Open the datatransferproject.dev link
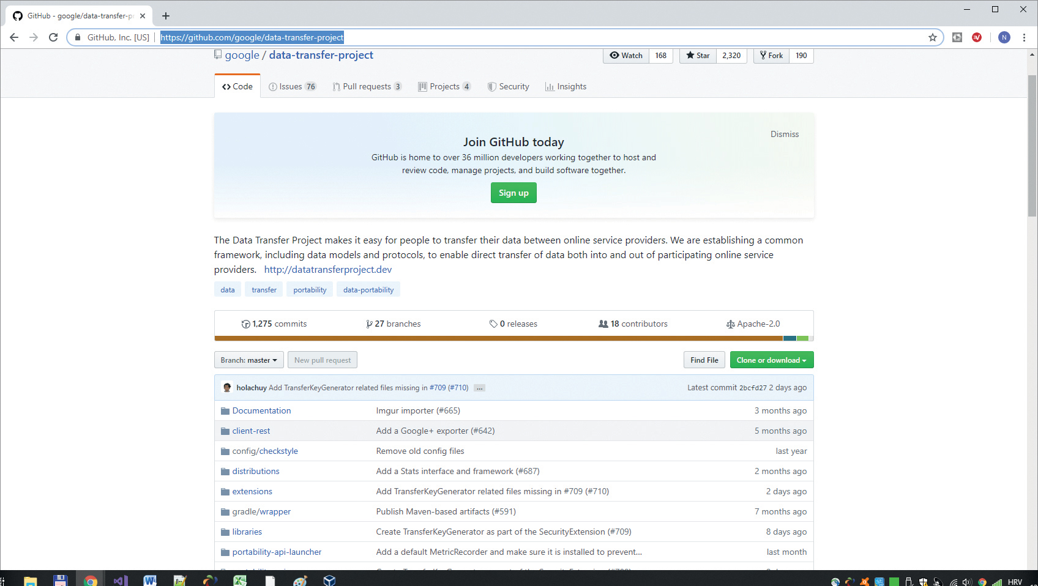This screenshot has width=1038, height=586. [x=327, y=270]
